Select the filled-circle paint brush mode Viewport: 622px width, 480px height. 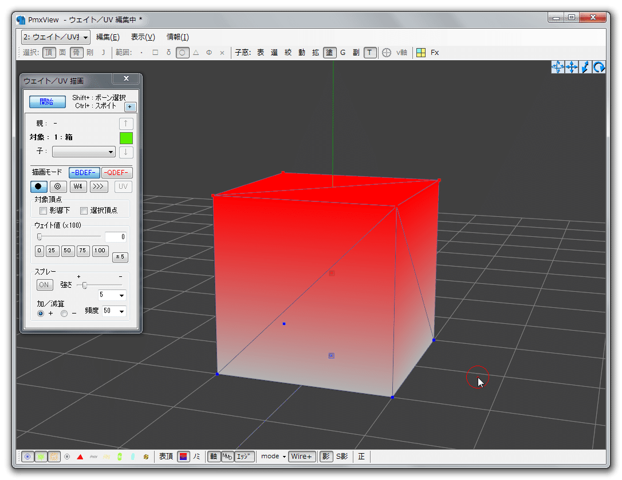38,187
